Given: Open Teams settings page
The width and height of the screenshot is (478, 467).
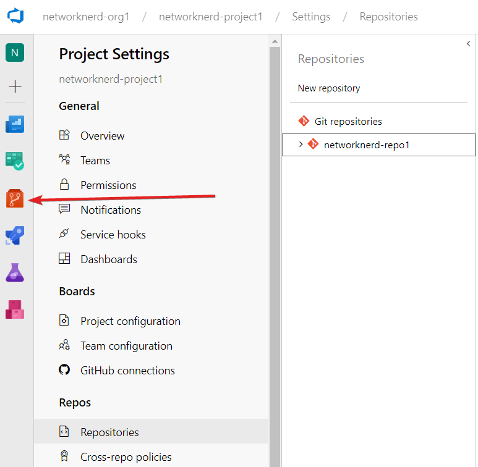Looking at the screenshot, I should (x=95, y=161).
